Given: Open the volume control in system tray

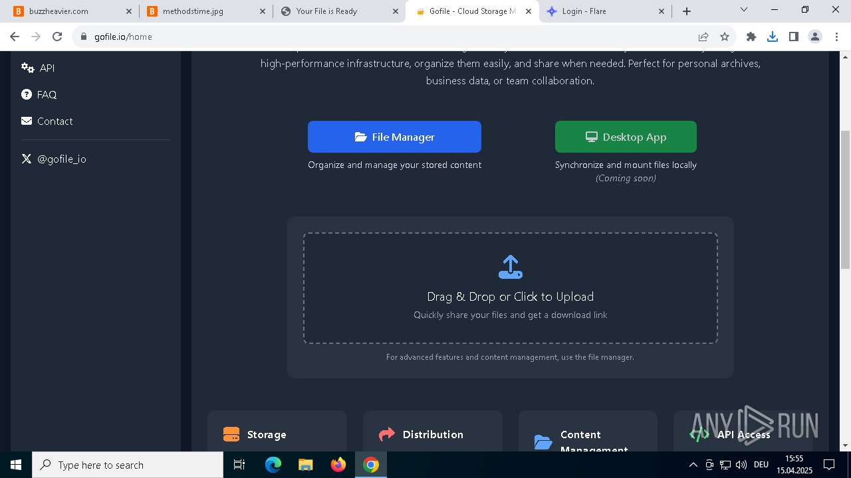Looking at the screenshot, I should tap(741, 465).
